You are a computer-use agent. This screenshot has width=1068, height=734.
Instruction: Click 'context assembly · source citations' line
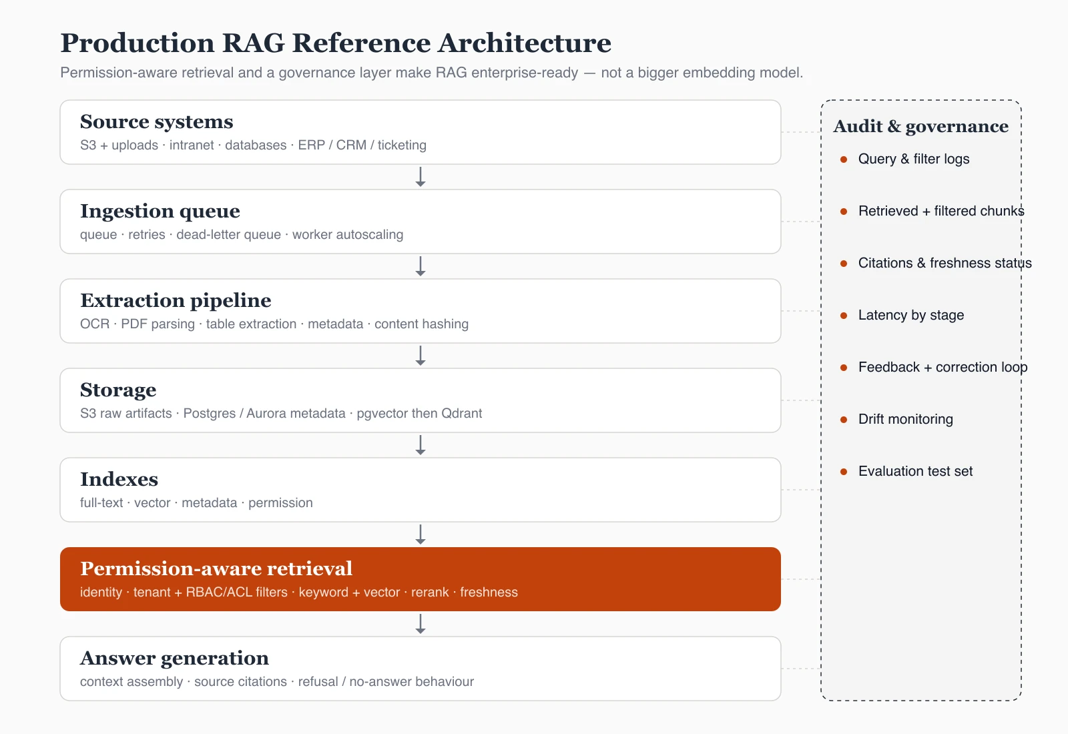point(277,682)
